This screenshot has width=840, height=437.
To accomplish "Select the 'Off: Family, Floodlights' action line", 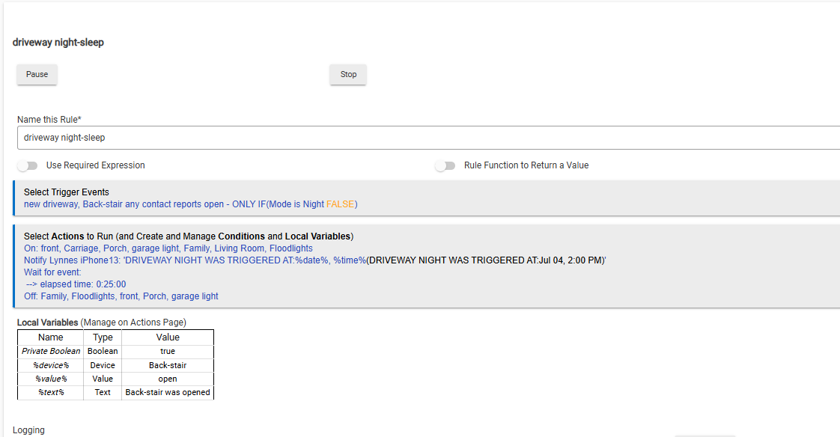I will [121, 296].
